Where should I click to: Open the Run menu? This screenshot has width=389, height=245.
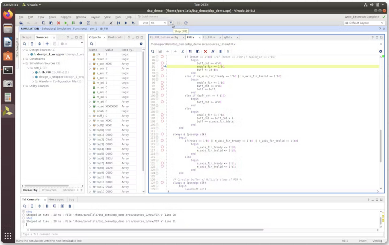tap(118, 17)
